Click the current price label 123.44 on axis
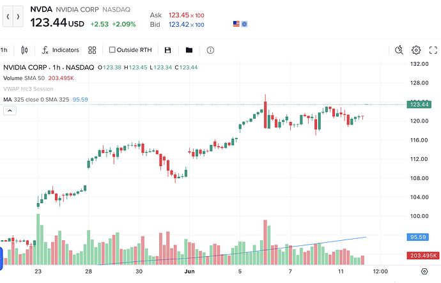 coord(419,105)
